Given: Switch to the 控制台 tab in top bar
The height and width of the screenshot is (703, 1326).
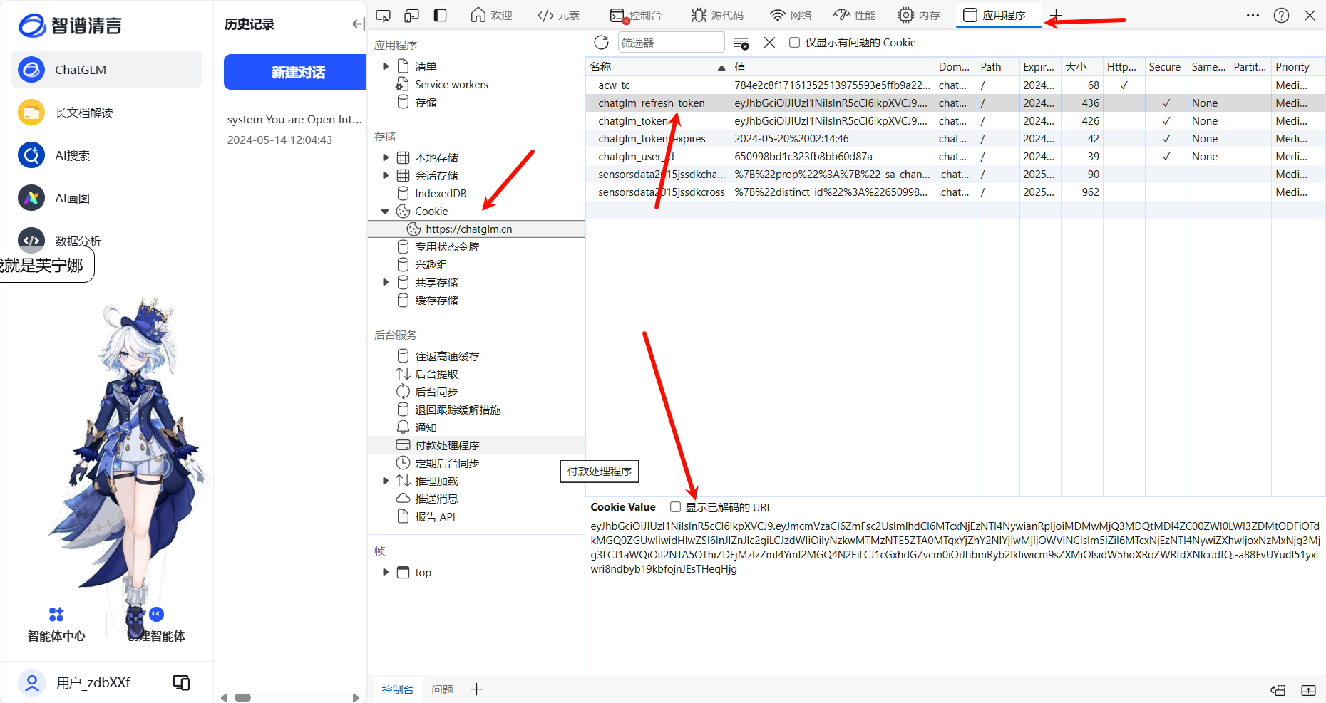Looking at the screenshot, I should 637,15.
